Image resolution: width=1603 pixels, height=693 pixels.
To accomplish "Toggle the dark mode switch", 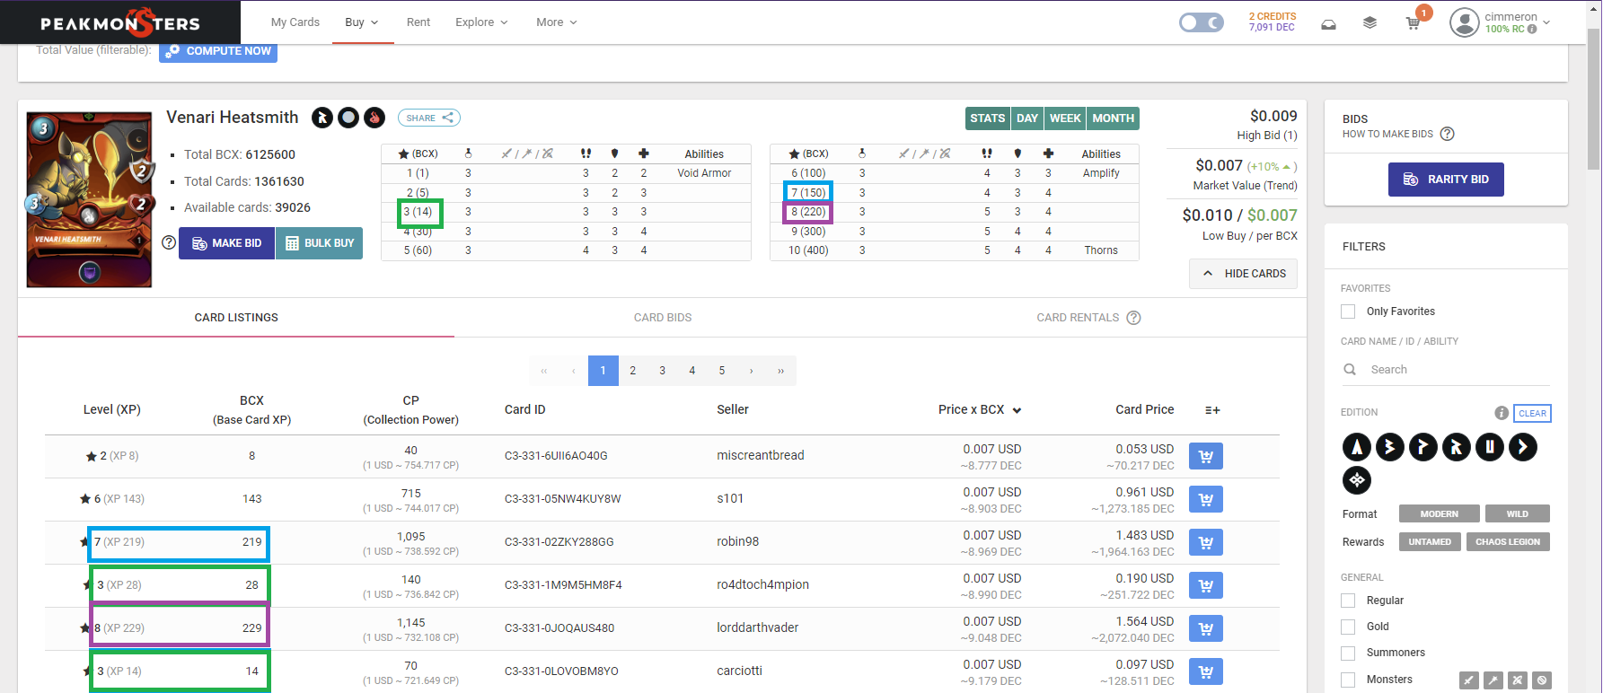I will [1201, 22].
